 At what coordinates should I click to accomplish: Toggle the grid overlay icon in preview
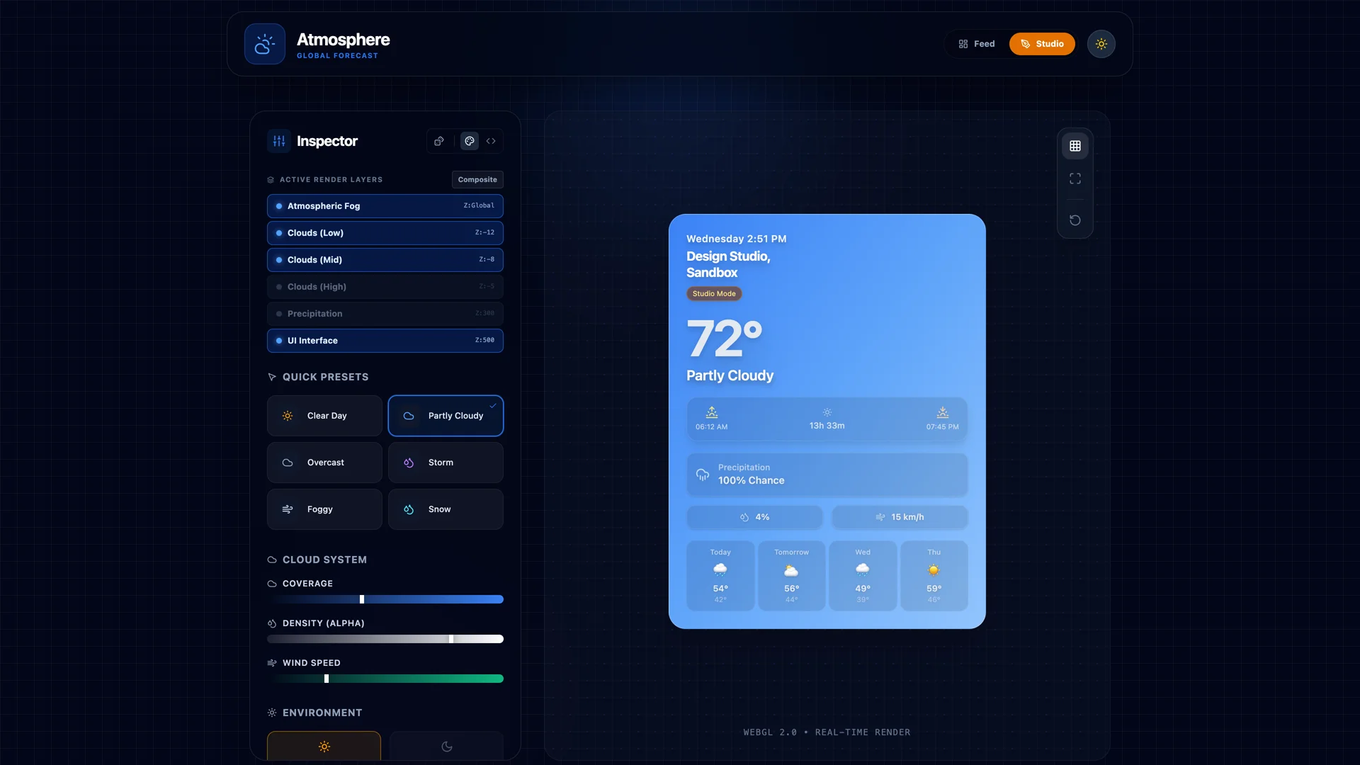point(1075,146)
